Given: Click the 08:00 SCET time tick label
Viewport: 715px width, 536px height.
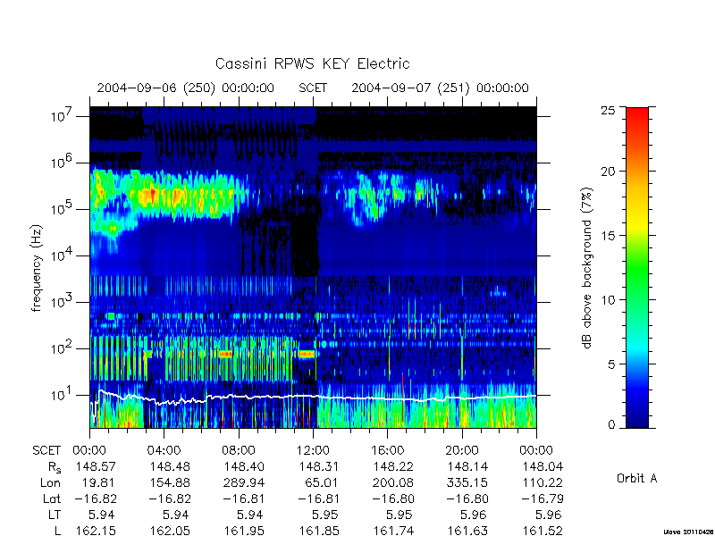Looking at the screenshot, I should 238,451.
